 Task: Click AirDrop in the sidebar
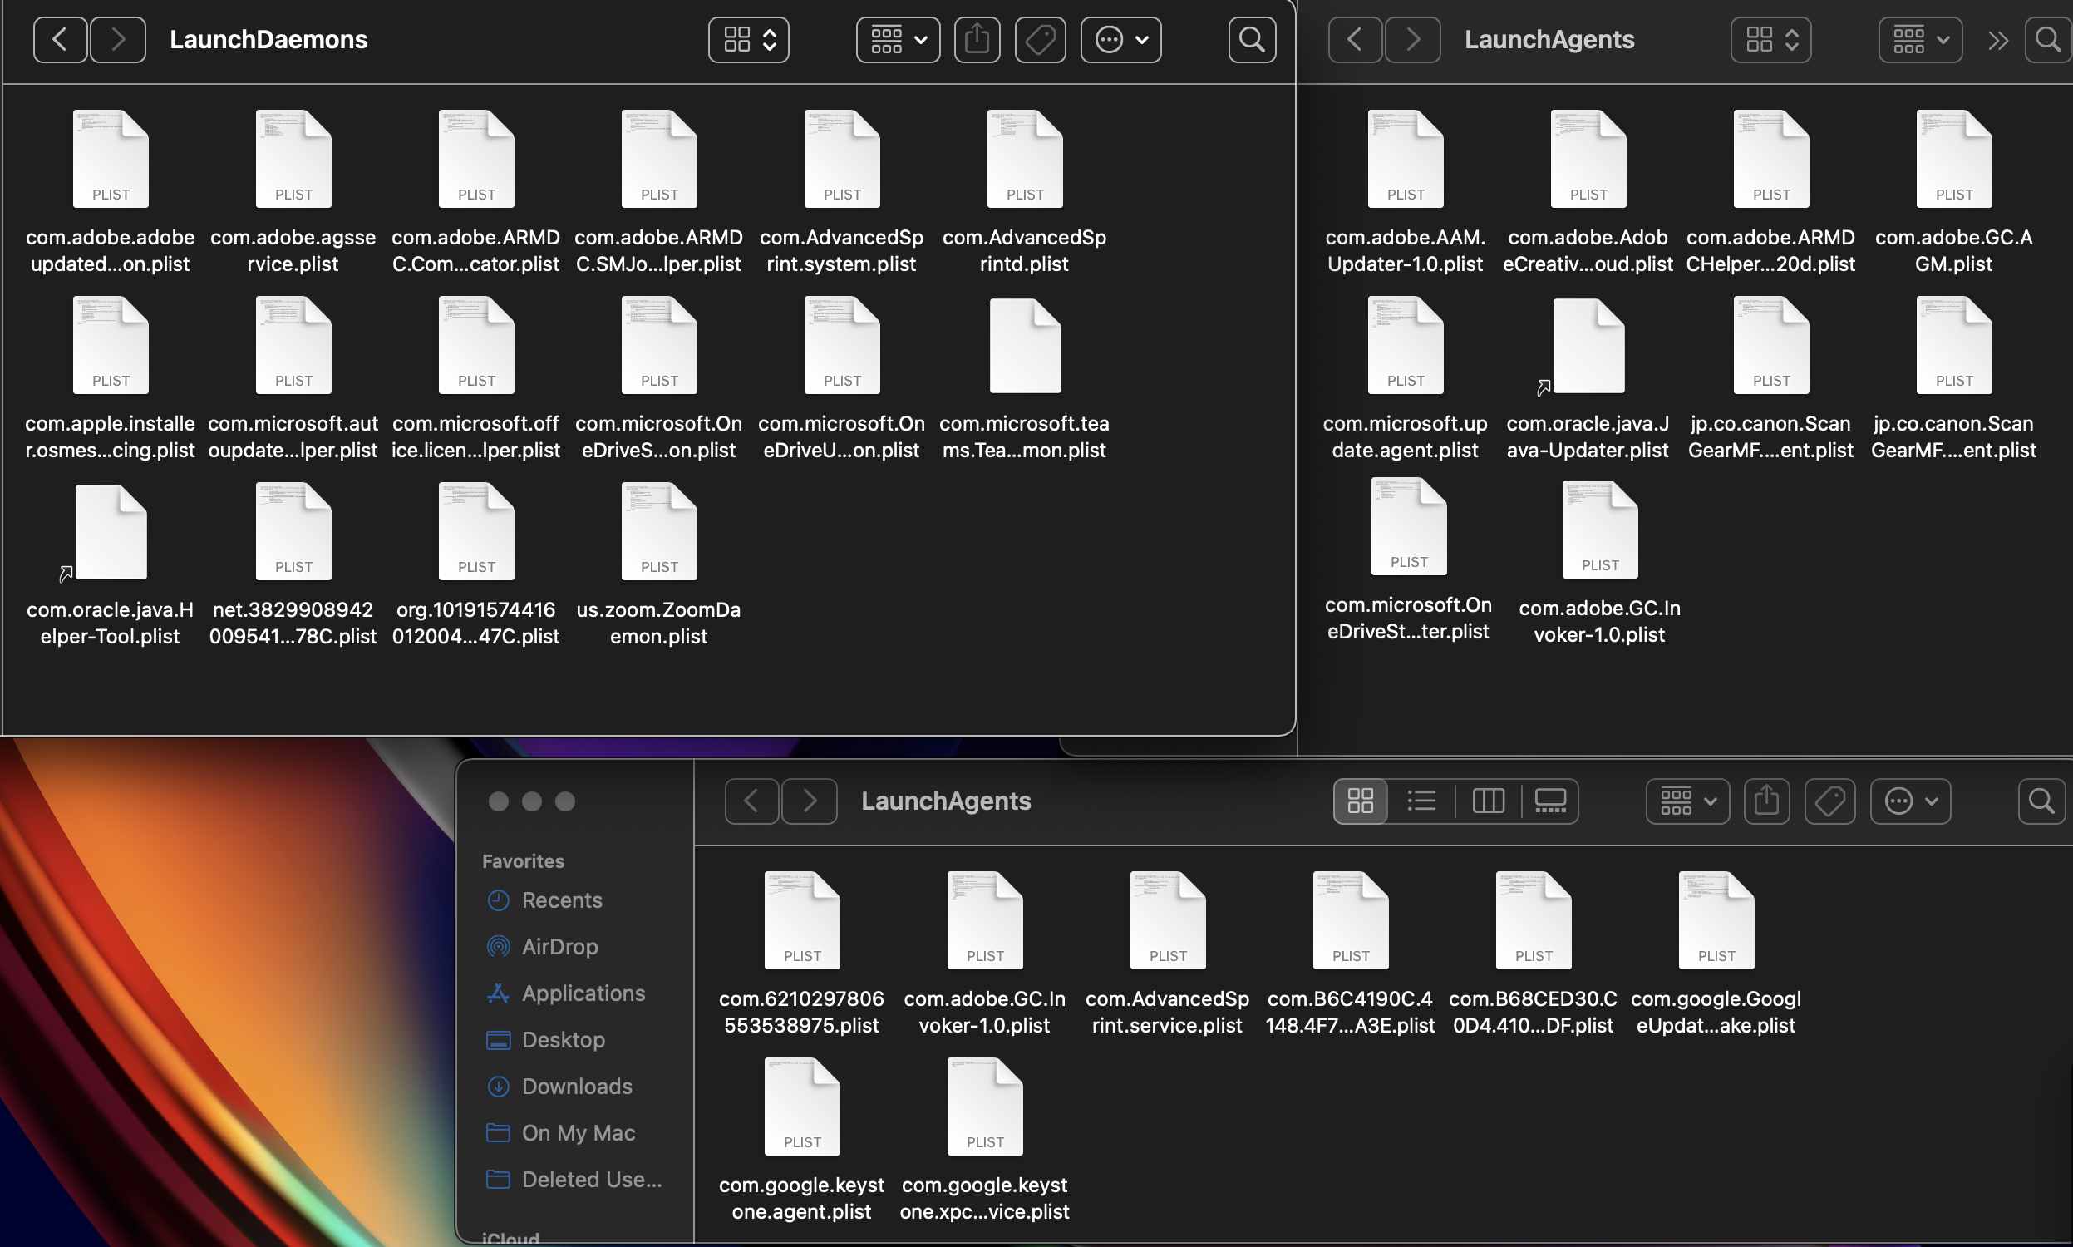[x=559, y=946]
